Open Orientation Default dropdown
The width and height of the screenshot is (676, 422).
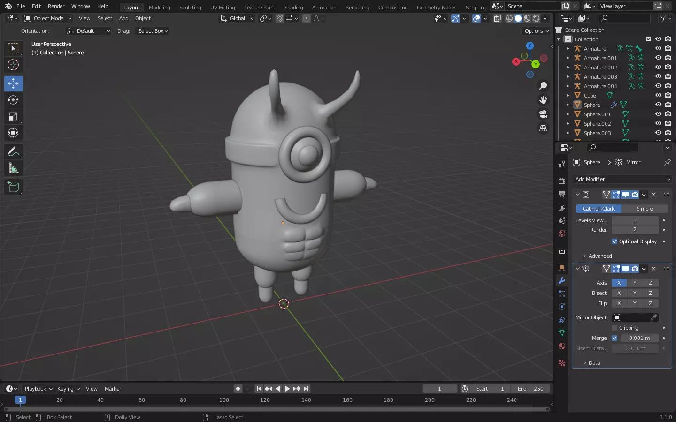point(89,31)
